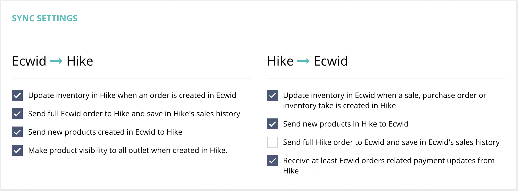Screen dimensions: 518x191
Task: Uncheck 'Make product visibility to all outlet' checkbox
Action: [17, 150]
